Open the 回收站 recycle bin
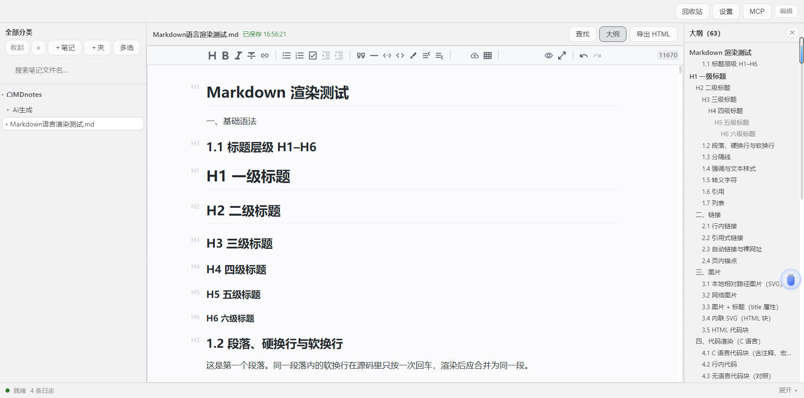 pyautogui.click(x=692, y=11)
